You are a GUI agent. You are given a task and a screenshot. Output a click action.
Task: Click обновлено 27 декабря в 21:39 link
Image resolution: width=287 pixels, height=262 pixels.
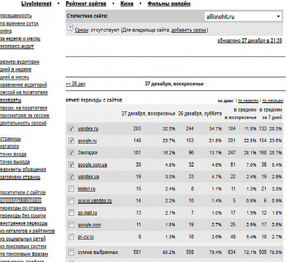tap(250, 40)
